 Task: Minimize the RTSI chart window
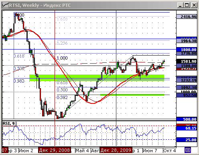tap(180, 5)
